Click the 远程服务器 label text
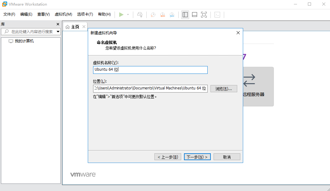This screenshot has height=191, width=330. tap(254, 94)
